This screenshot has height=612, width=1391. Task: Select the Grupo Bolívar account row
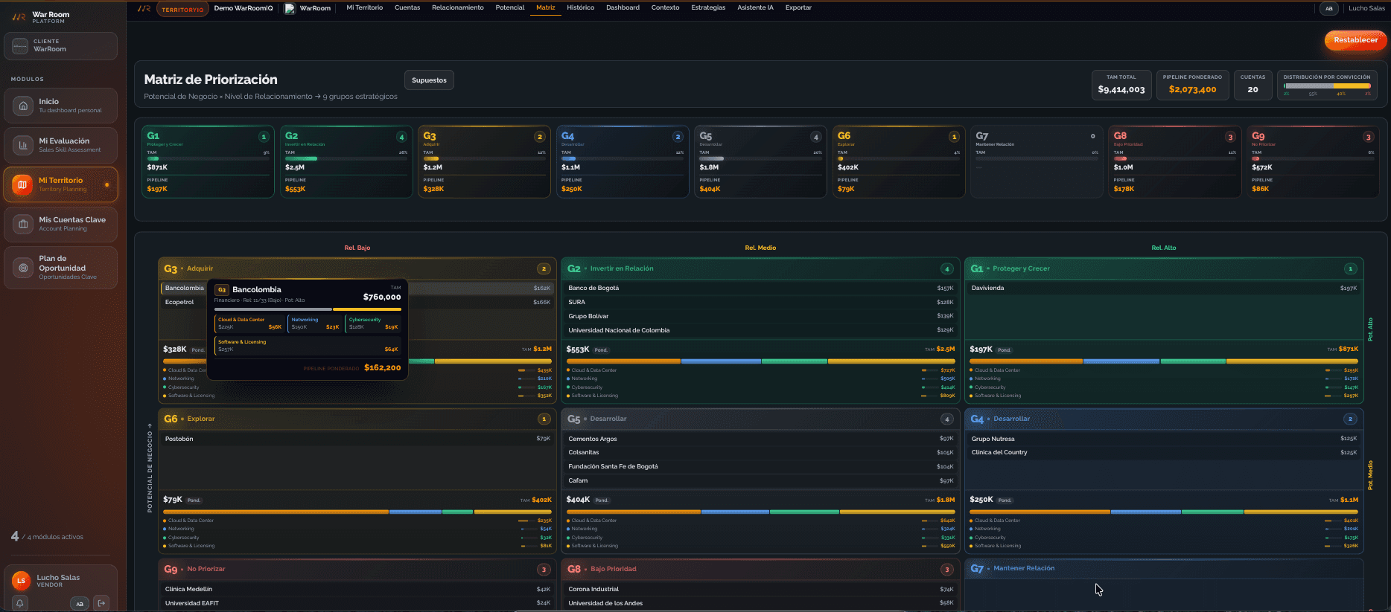[760, 316]
